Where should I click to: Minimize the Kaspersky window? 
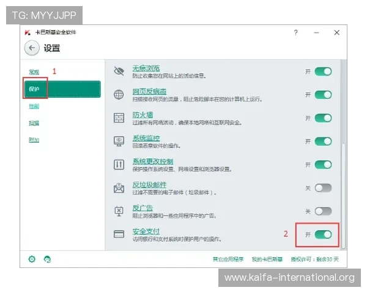(316, 33)
